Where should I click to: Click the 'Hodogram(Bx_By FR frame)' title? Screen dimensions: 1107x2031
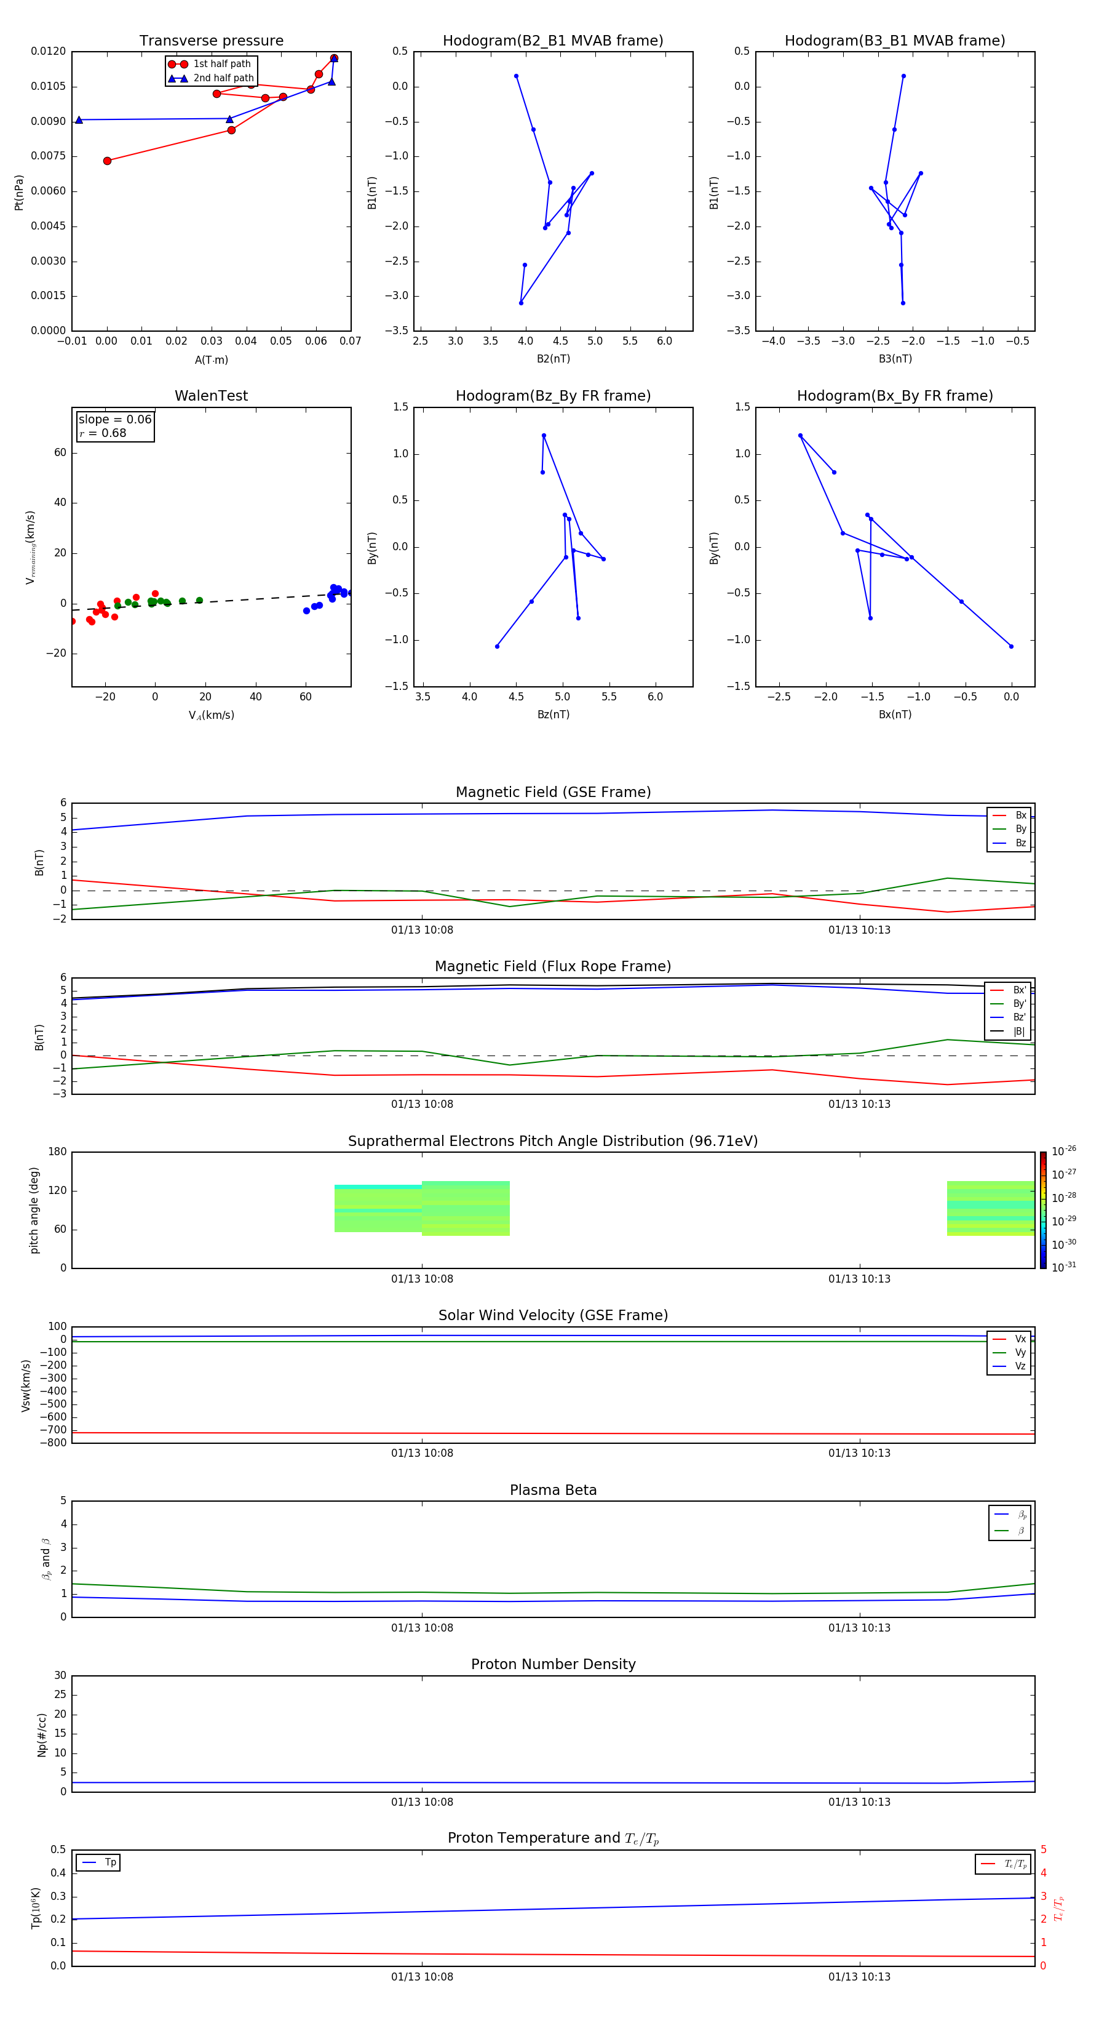[x=895, y=396]
